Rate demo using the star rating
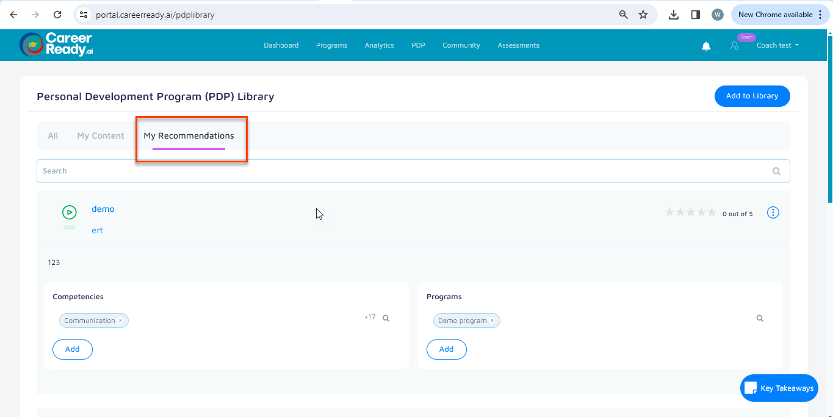The height and width of the screenshot is (417, 833). point(690,212)
